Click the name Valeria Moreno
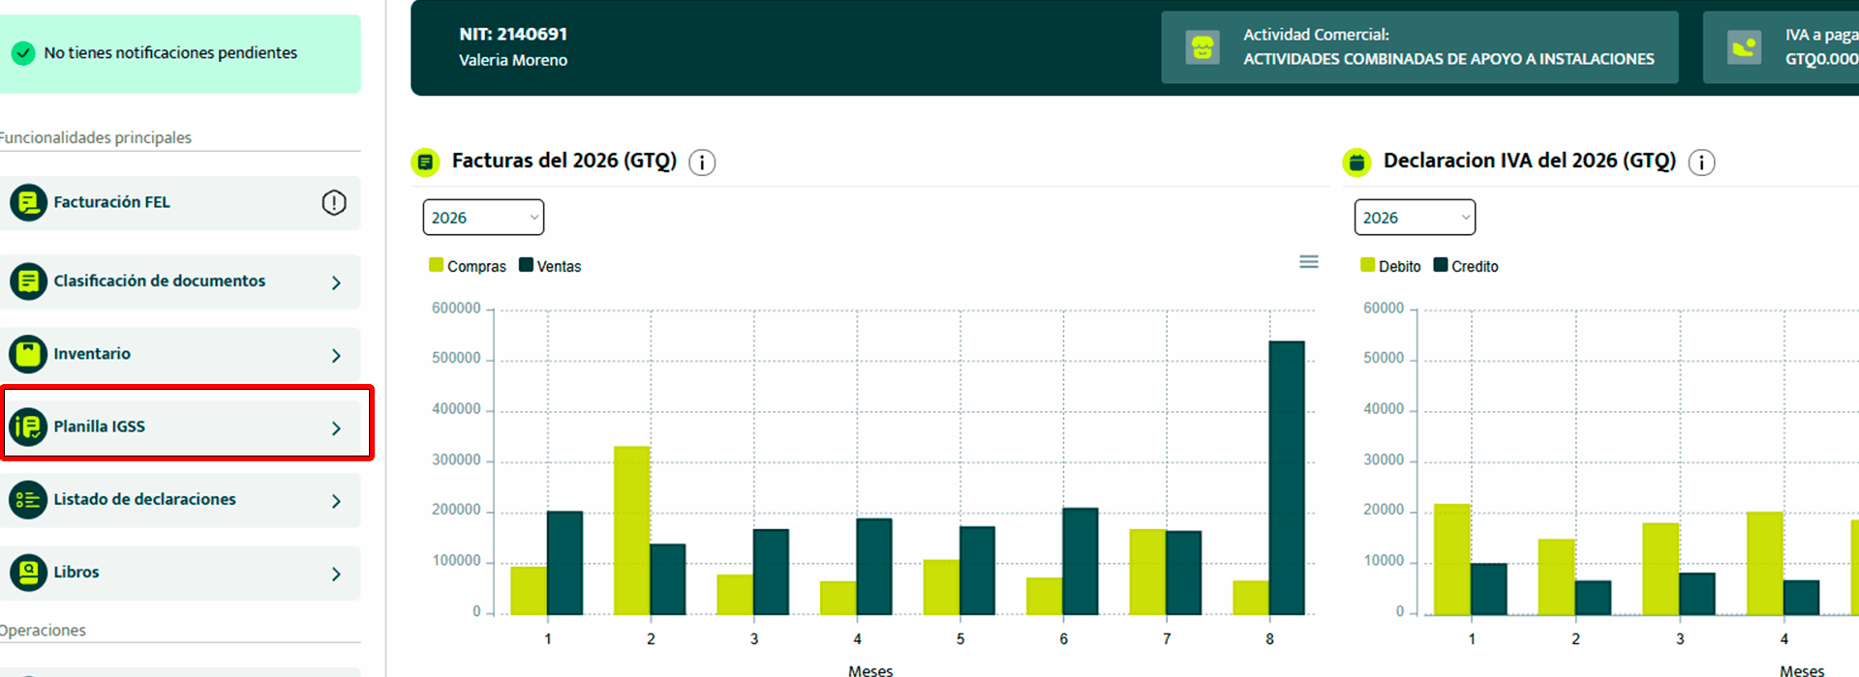The image size is (1859, 677). pos(513,60)
